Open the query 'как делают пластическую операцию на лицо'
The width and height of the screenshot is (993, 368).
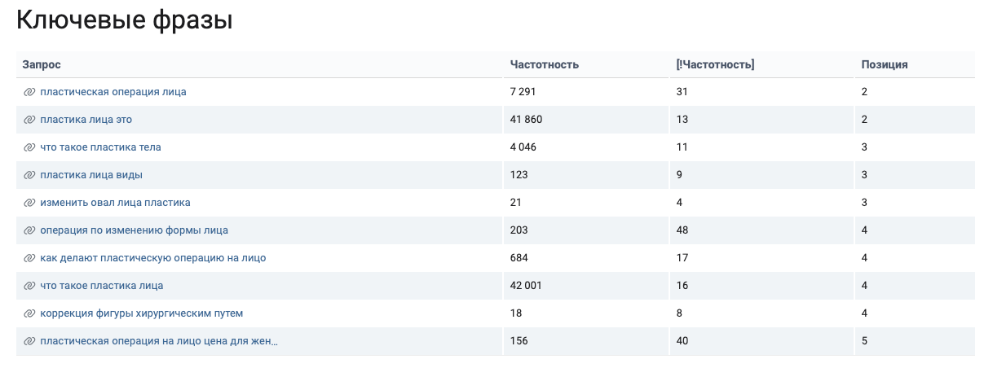153,258
